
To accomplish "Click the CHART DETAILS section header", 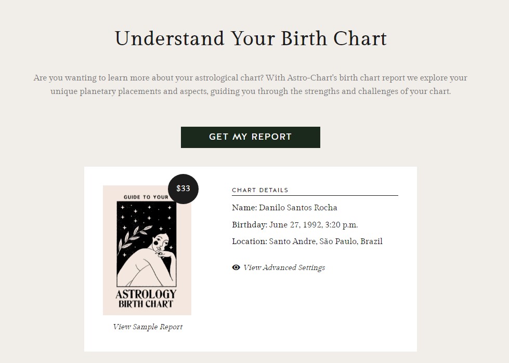I will coord(260,190).
